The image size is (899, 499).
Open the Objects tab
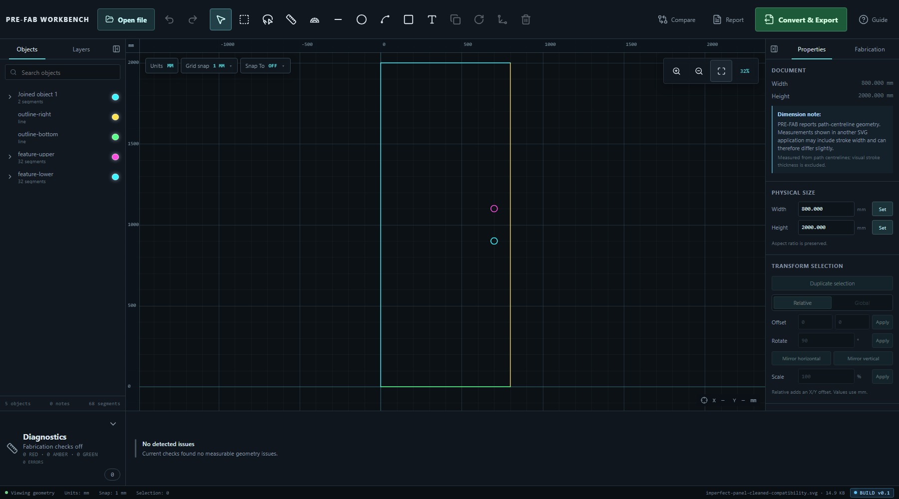(x=27, y=49)
